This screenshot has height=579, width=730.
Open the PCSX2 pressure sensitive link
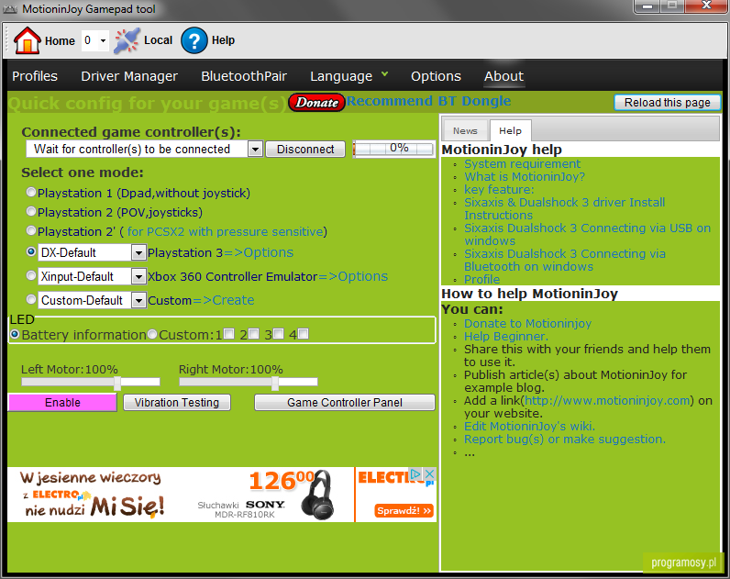(x=226, y=231)
